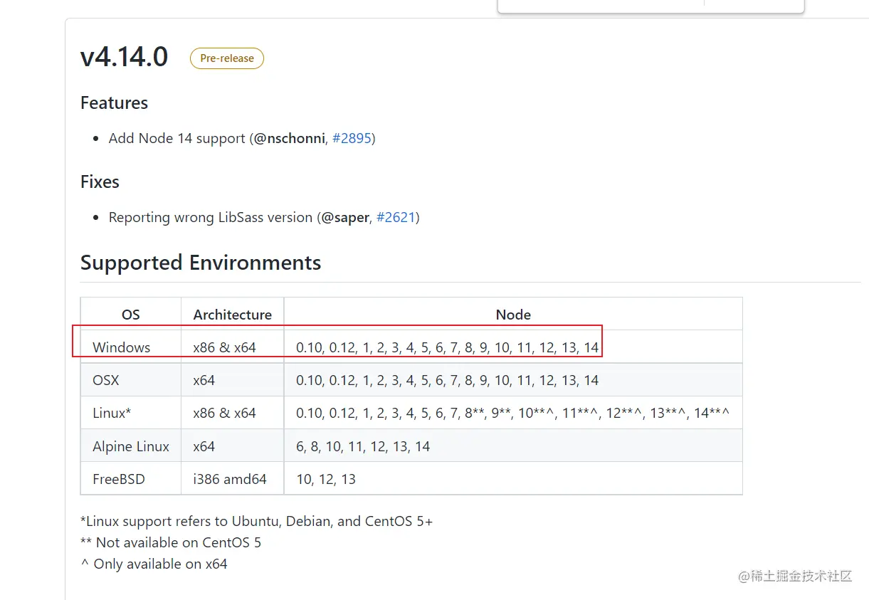Click the FreeBSD Node versions 10, 12, 13
The image size is (869, 600).
[x=326, y=479]
